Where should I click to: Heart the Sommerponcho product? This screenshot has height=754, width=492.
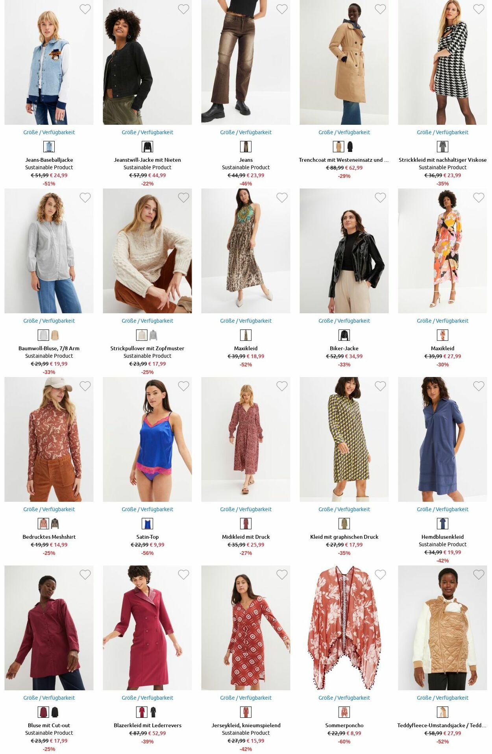tap(380, 575)
